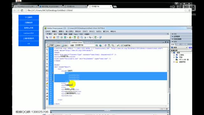Switch to the Untitled-3.html document tab

click(x=77, y=42)
